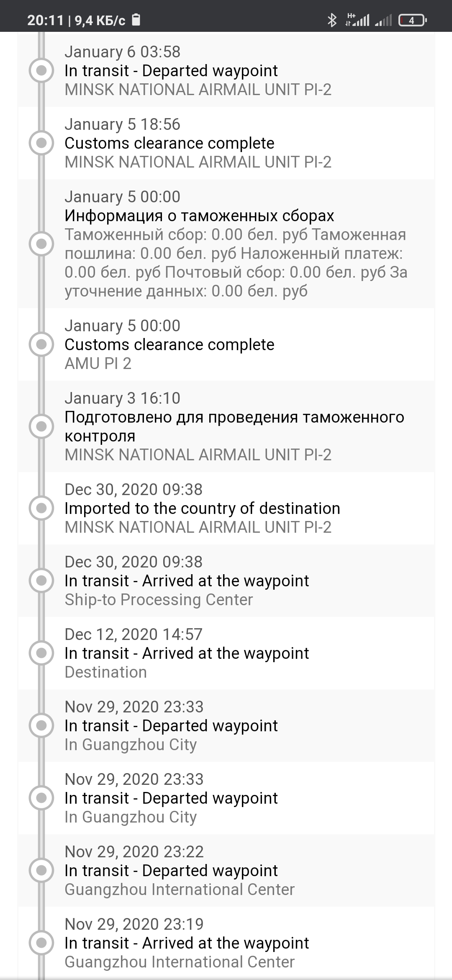This screenshot has height=980, width=452.
Task: Select Nov 29 23:22 Guangzhou International Center marker
Action: [x=41, y=870]
